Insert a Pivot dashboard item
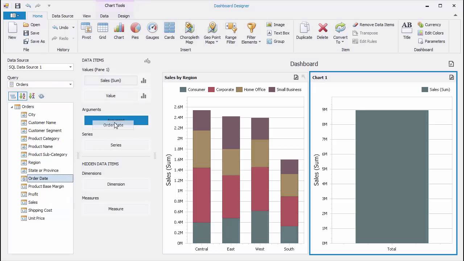Screen dimensions: 464x261 point(86,31)
